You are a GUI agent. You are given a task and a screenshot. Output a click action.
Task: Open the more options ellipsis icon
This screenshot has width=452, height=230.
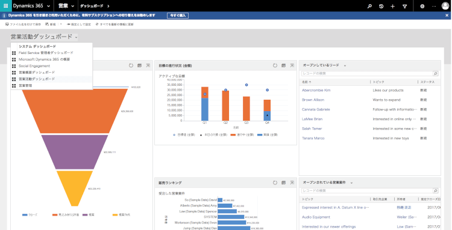[434, 6]
